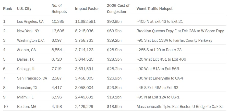Click the Rank column header
The width and height of the screenshot is (228, 111).
[x=7, y=9]
